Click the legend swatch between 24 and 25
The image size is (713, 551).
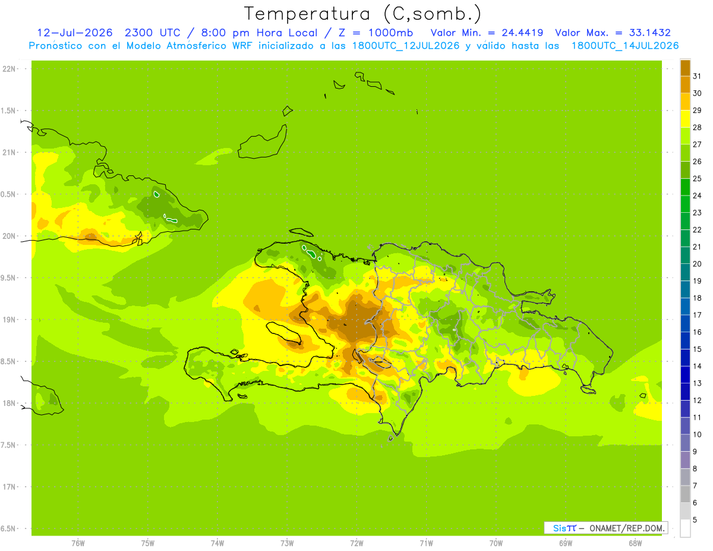(685, 187)
